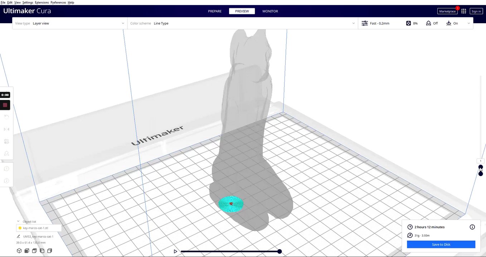Viewport: 486px width, 257px height.
Task: Select the Per Model Settings tool
Action: 6,141
